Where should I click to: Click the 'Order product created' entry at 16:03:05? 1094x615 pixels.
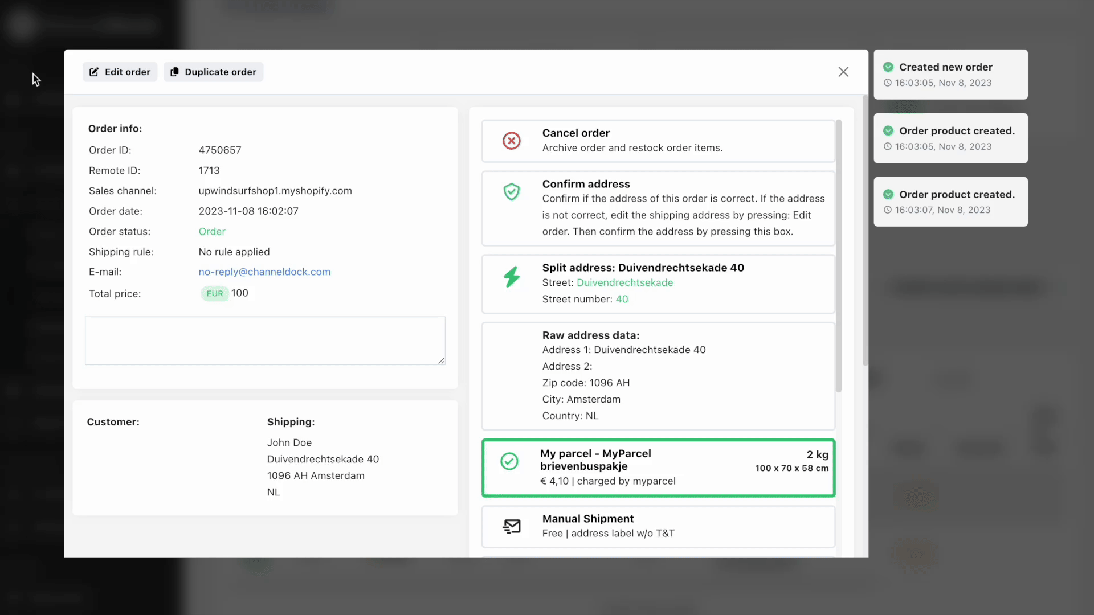(950, 138)
